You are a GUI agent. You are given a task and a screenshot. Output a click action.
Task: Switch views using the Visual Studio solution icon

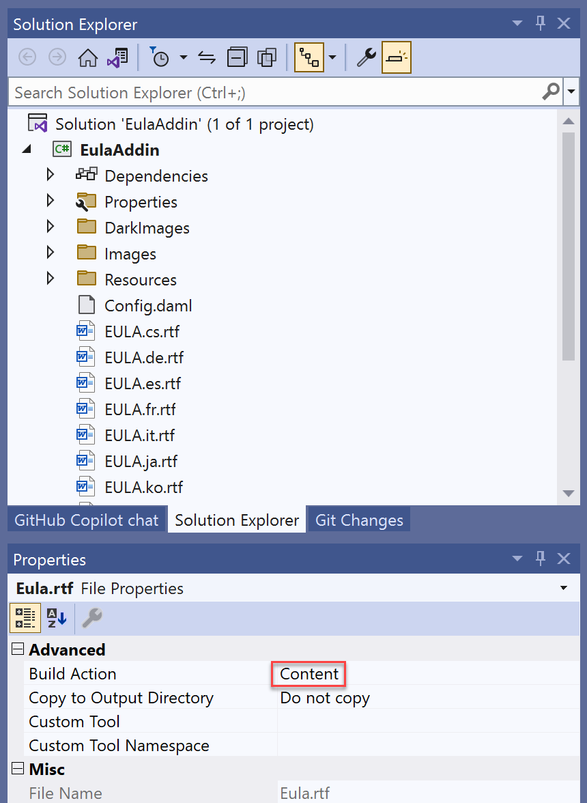click(x=117, y=58)
